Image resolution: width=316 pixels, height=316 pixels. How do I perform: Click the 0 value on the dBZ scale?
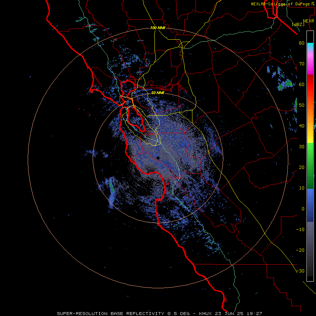point(303,209)
